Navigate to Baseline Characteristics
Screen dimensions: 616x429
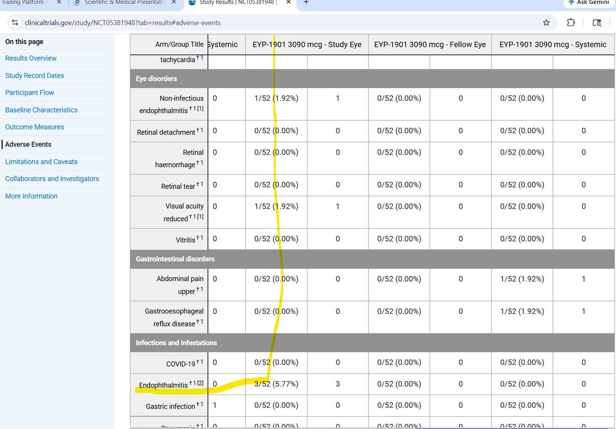41,110
